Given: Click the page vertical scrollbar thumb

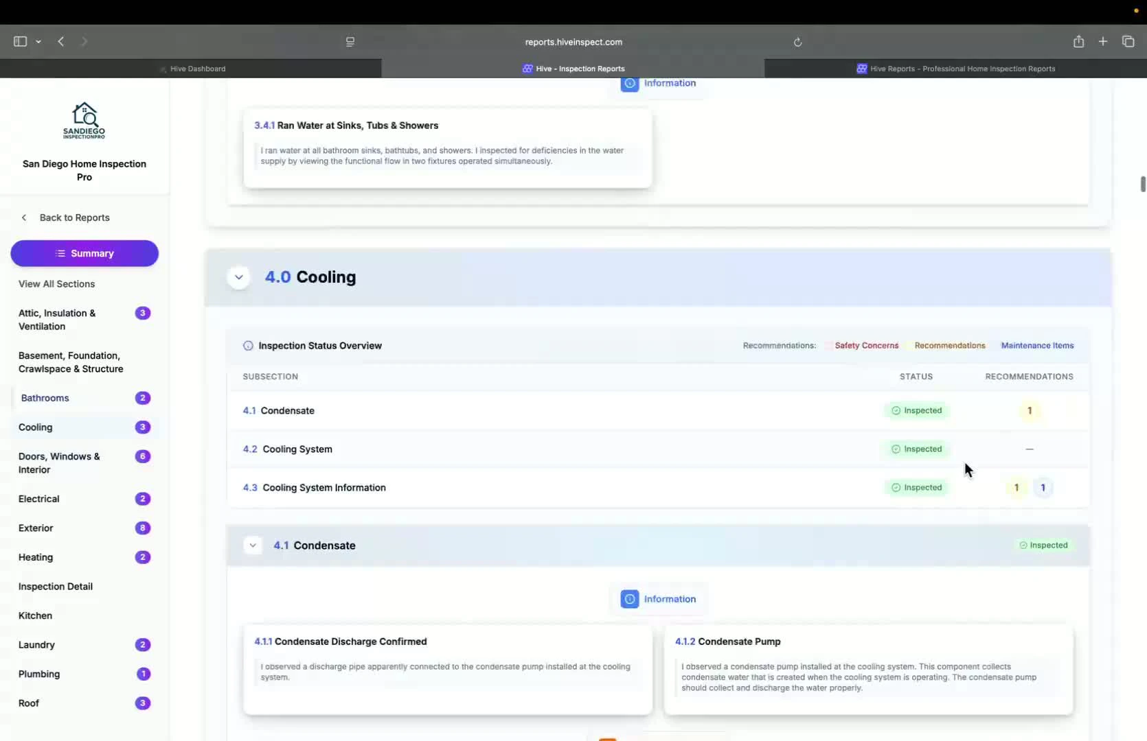Looking at the screenshot, I should click(x=1143, y=185).
